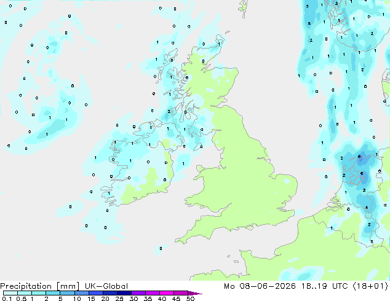Click the legend label "45"
The height and width of the screenshot is (301, 390).
coord(176,299)
